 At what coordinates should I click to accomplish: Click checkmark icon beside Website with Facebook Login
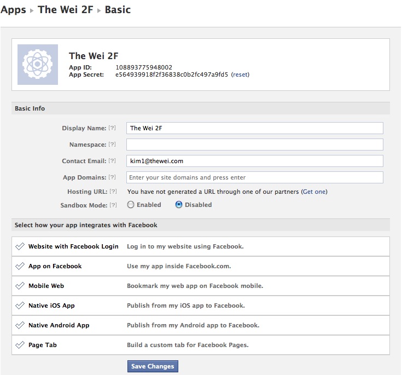[x=20, y=246]
